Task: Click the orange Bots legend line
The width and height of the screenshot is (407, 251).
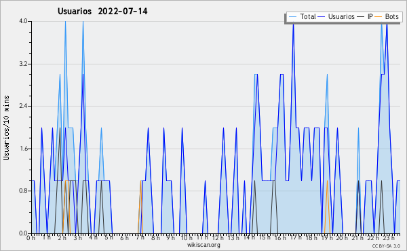Action: tap(379, 16)
